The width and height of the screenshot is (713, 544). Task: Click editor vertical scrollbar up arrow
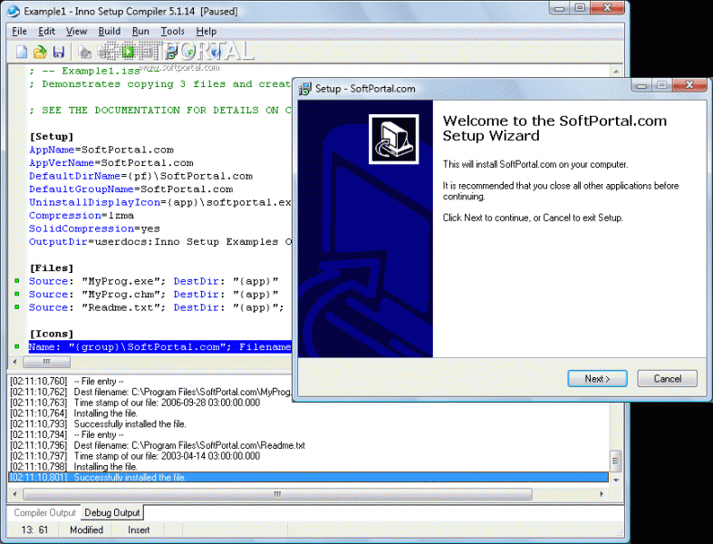pos(616,72)
